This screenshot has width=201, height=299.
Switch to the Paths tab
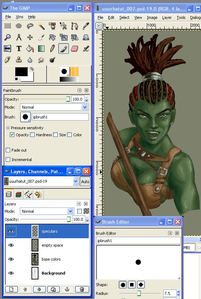point(28,195)
